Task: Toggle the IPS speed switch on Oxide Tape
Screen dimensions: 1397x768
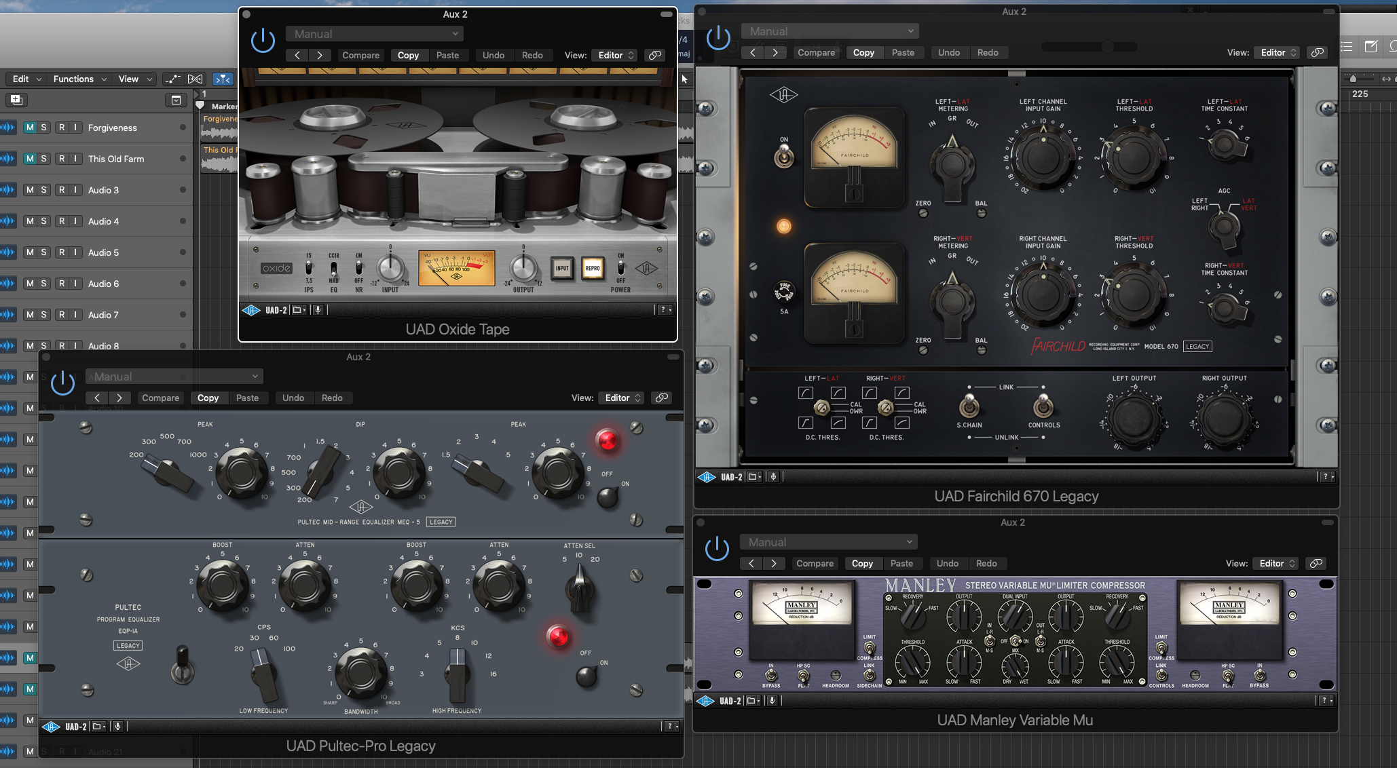Action: (309, 268)
